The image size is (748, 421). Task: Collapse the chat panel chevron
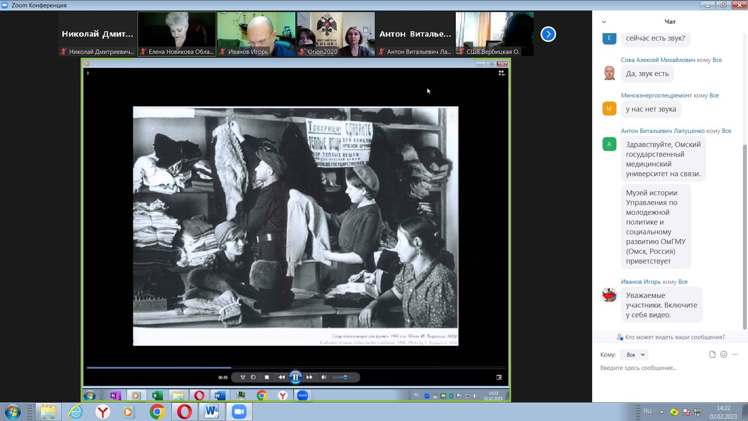[x=604, y=22]
